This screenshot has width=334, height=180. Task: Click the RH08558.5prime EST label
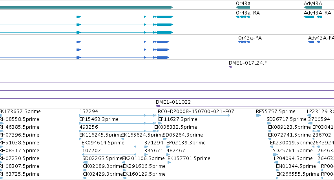click(19, 119)
